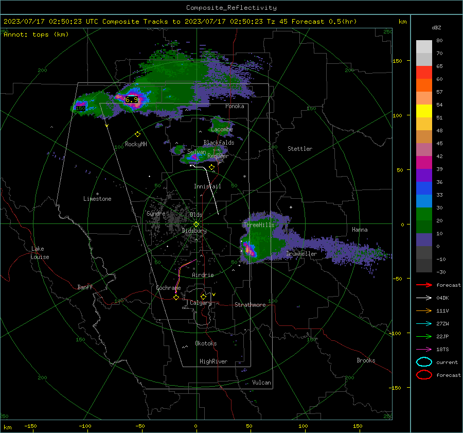Image resolution: width=463 pixels, height=433 pixels.
Task: Click the red 60–65 dBZ swatch
Action: click(x=424, y=73)
